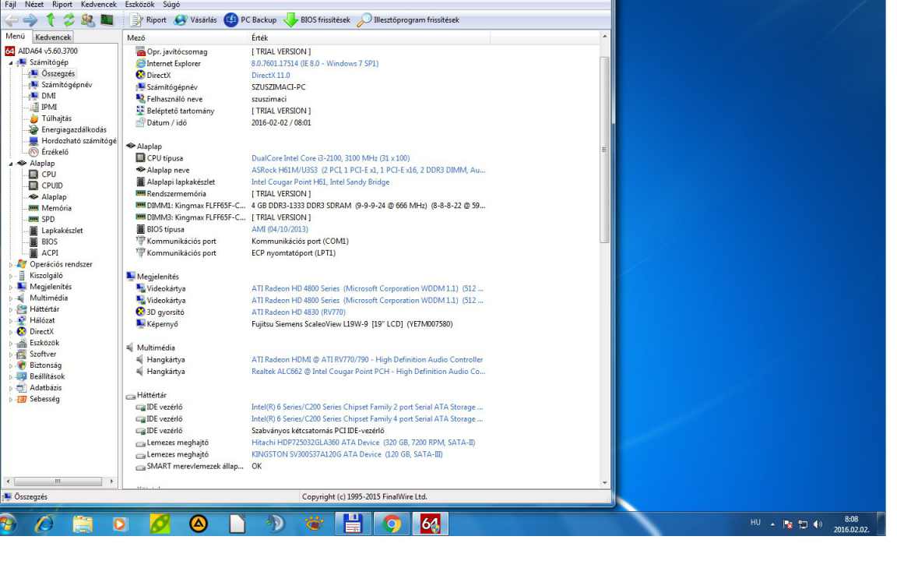Open KINGSTON SV300S37A120G ATA Device link
This screenshot has width=897, height=561.
(347, 454)
